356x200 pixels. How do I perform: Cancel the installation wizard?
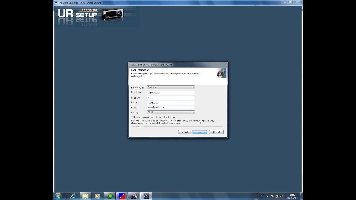[216, 132]
